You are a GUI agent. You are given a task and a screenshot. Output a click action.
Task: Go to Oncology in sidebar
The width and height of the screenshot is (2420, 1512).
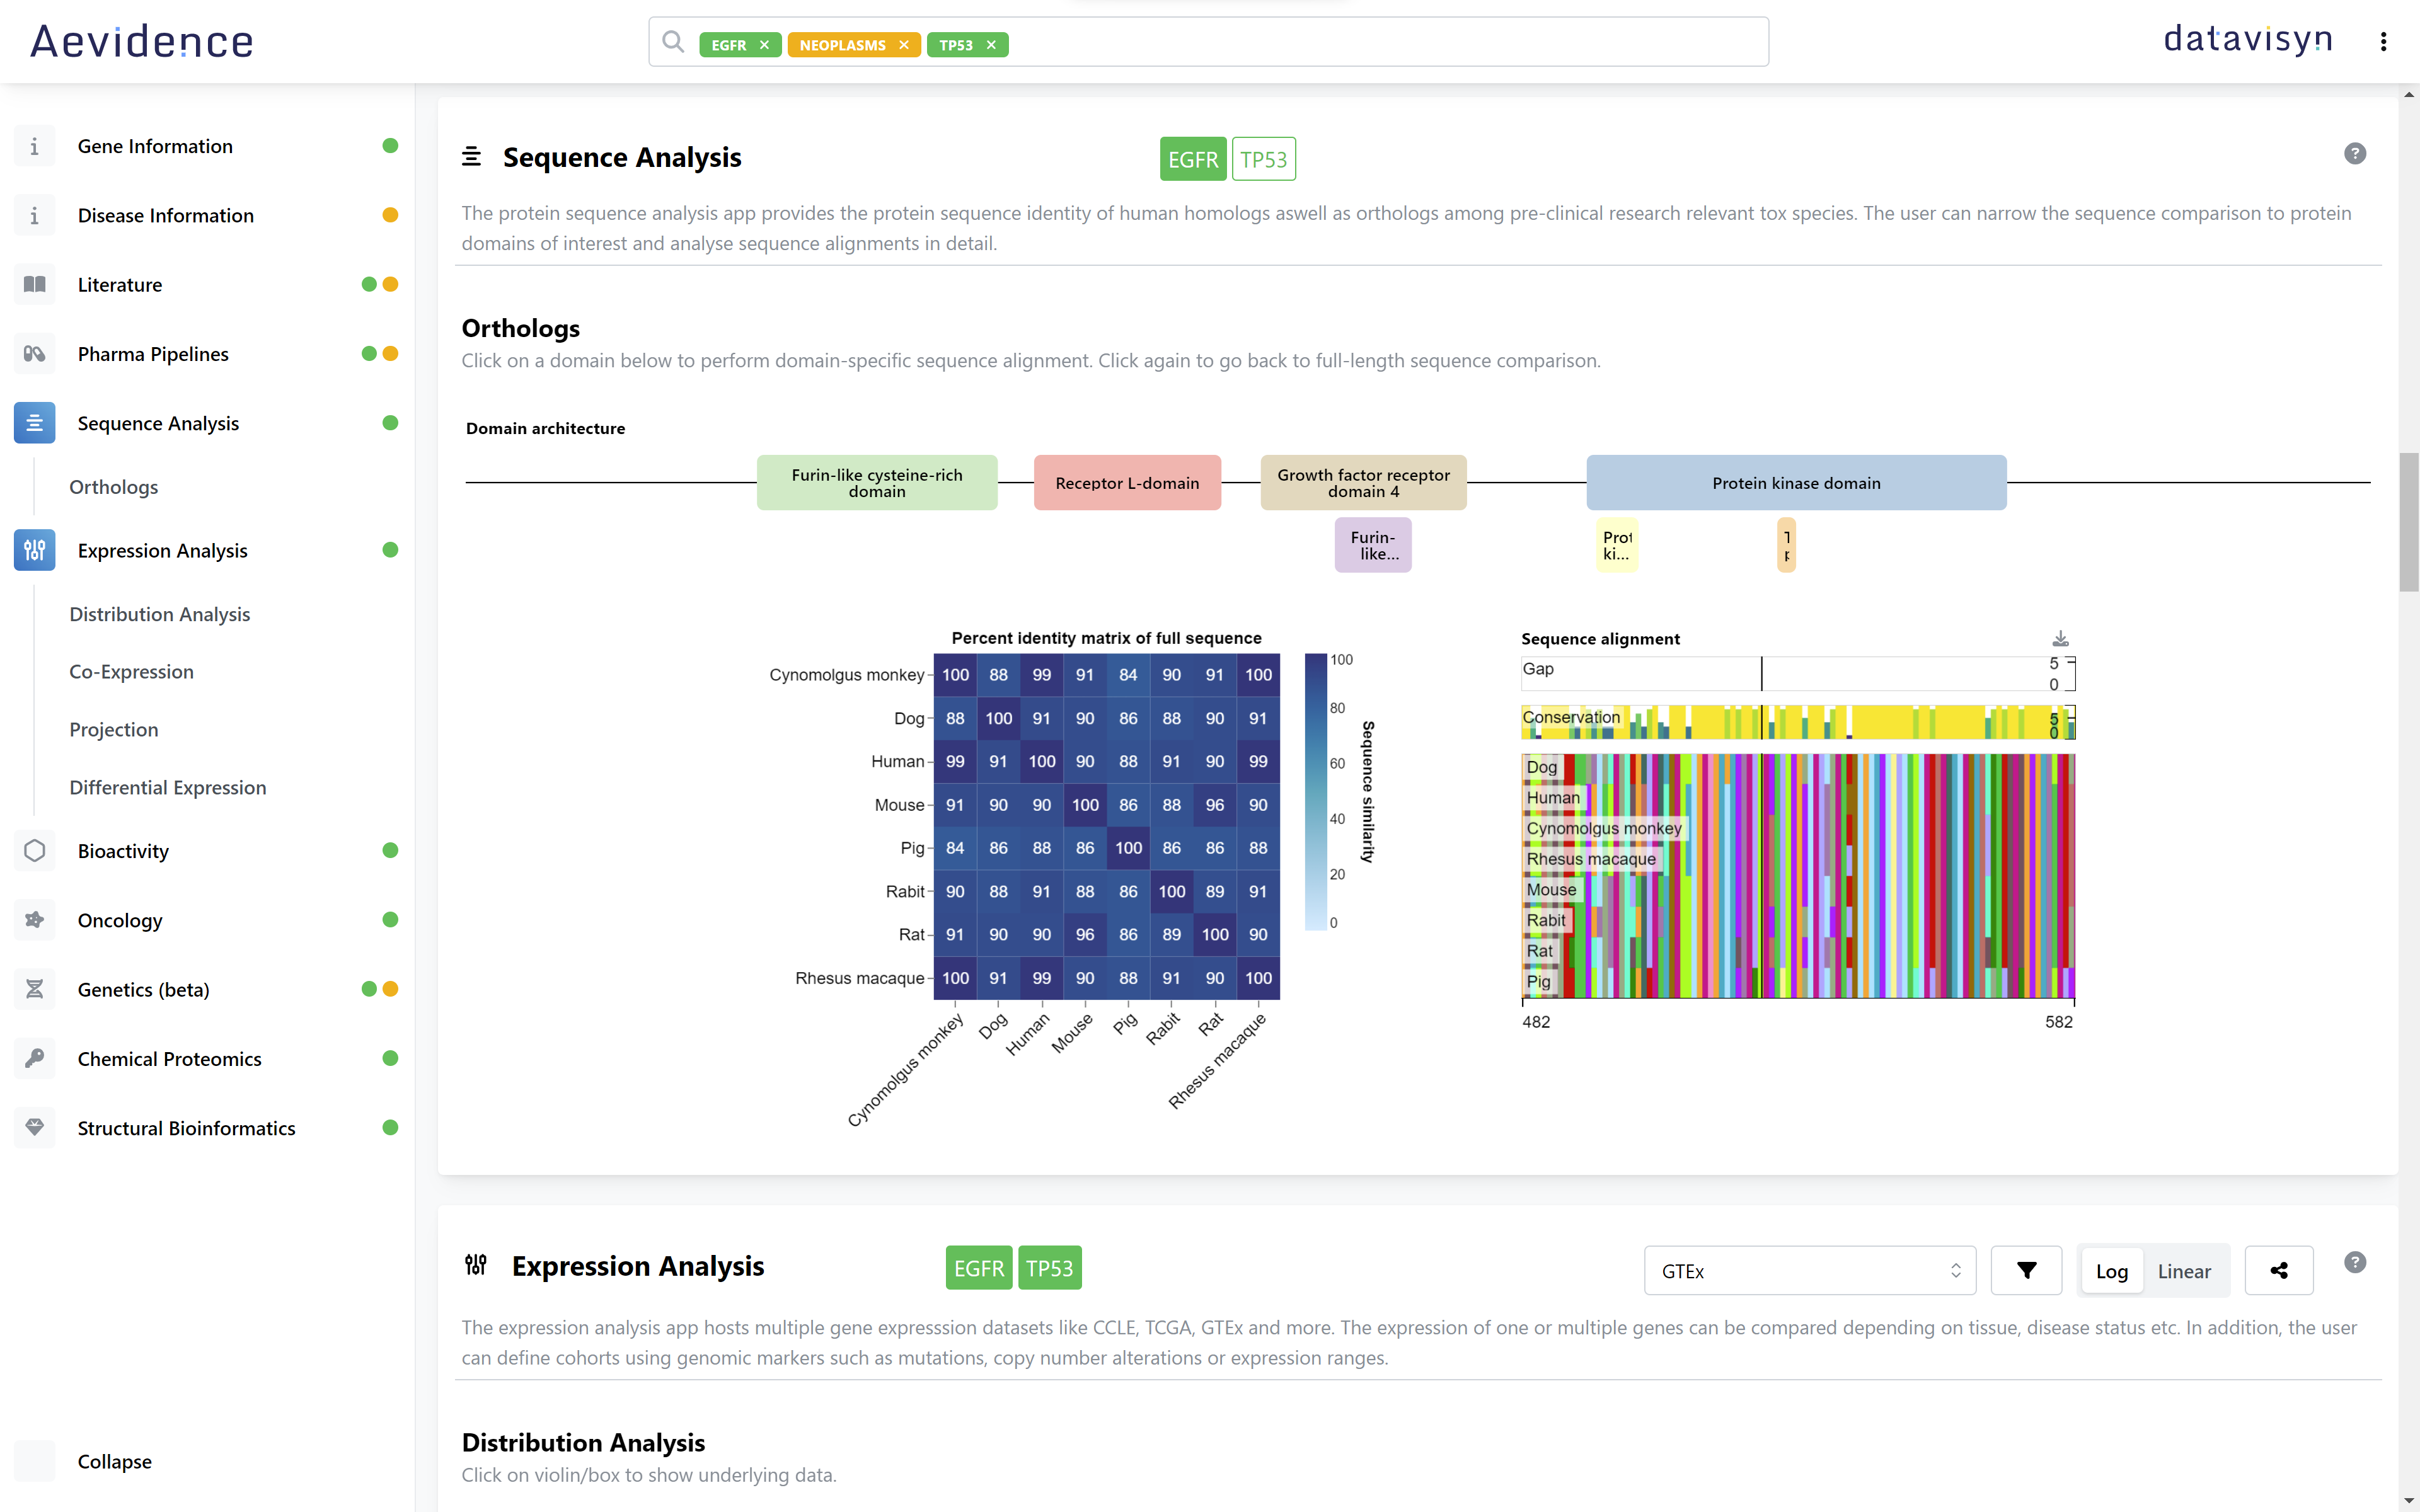tap(120, 920)
